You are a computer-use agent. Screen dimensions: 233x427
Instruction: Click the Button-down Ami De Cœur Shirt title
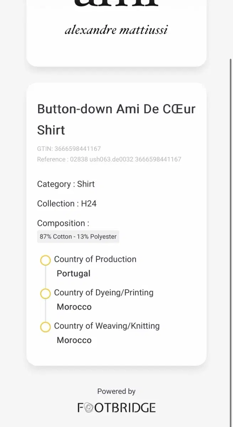[116, 119]
